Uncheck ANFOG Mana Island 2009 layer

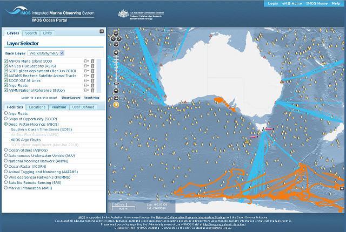6,61
